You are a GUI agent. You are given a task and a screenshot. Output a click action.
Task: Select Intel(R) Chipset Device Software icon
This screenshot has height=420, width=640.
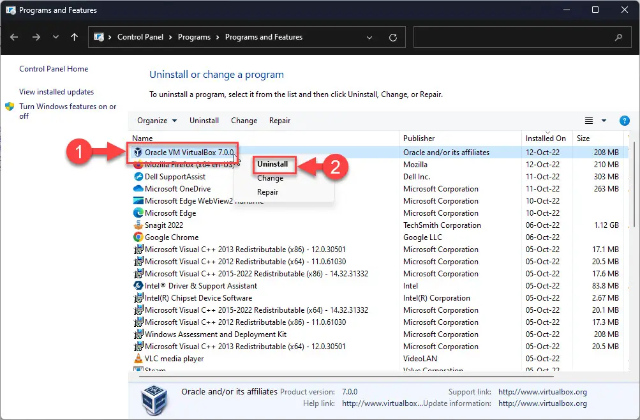pyautogui.click(x=138, y=298)
